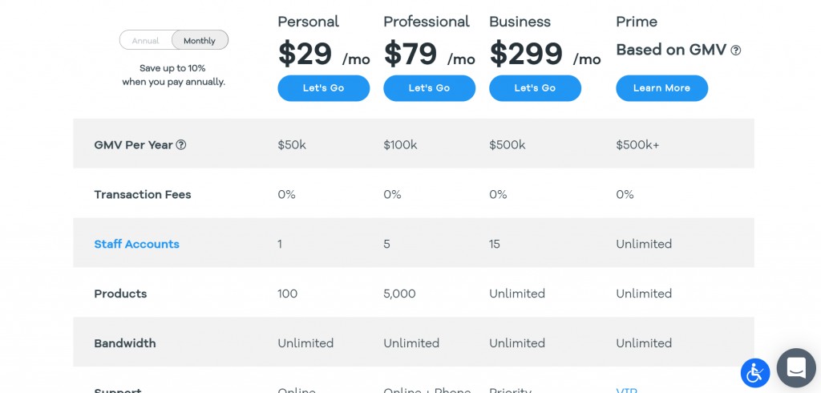This screenshot has height=393, width=821.
Task: Click the help icon beside GMV Per Year
Action: tap(180, 144)
